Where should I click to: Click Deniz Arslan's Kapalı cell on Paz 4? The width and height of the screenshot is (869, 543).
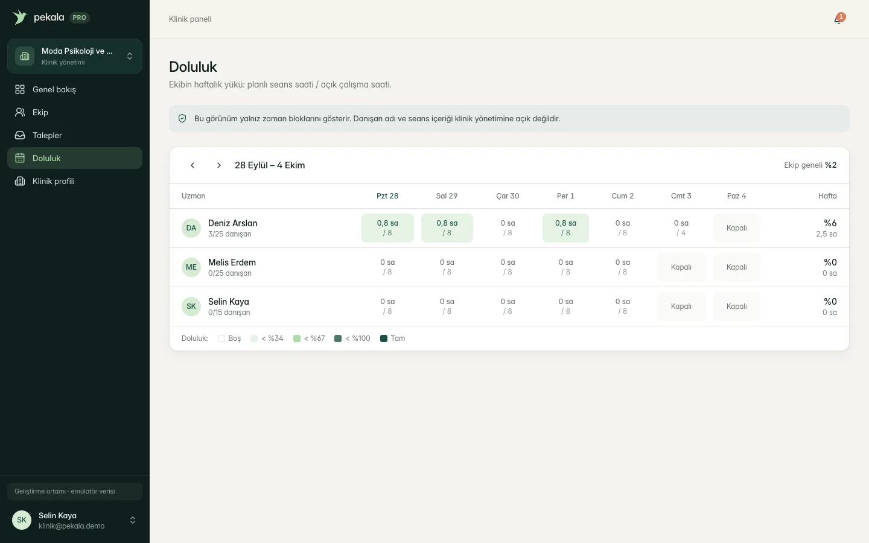pyautogui.click(x=737, y=228)
